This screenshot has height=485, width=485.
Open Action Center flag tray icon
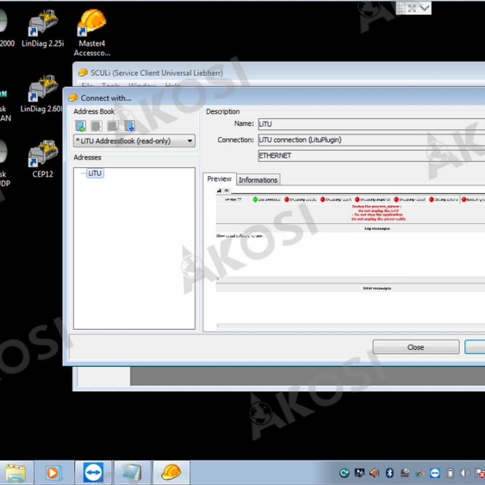(480, 473)
